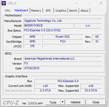The height and width of the screenshot is (107, 109).
Task: Click the Validate button
Action: [76, 102]
